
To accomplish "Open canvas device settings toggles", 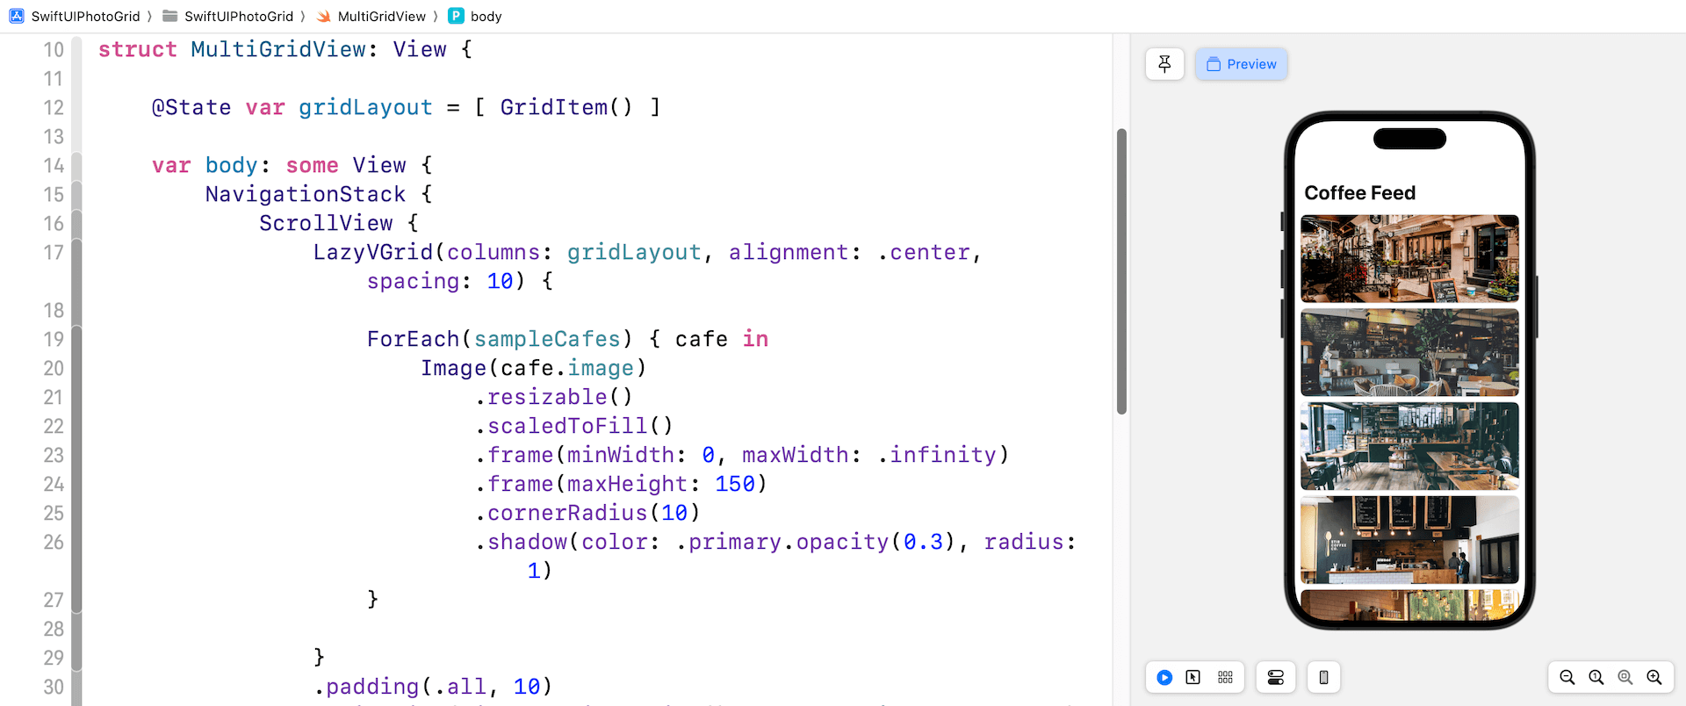I will (x=1276, y=677).
